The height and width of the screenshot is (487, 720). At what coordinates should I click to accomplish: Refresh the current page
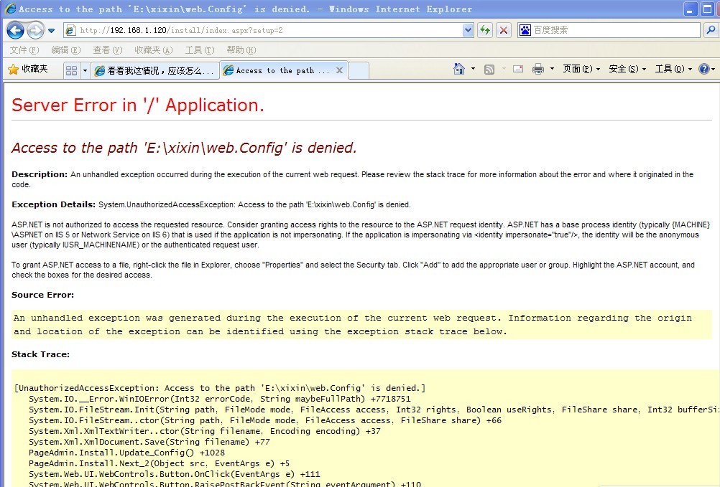pyautogui.click(x=485, y=30)
